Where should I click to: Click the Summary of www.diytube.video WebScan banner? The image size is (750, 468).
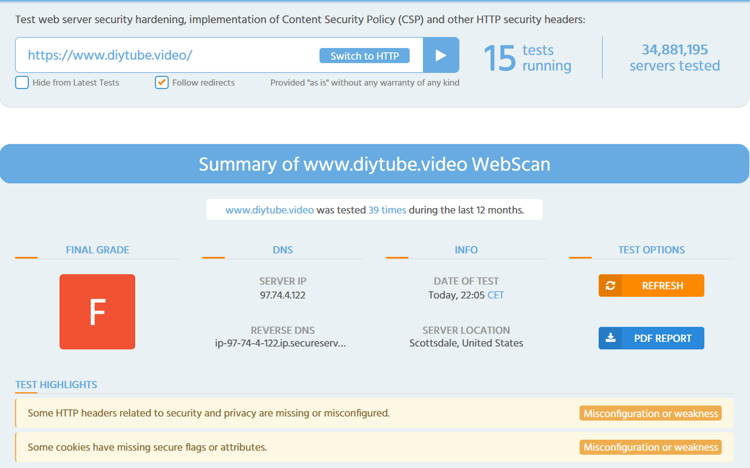(374, 164)
